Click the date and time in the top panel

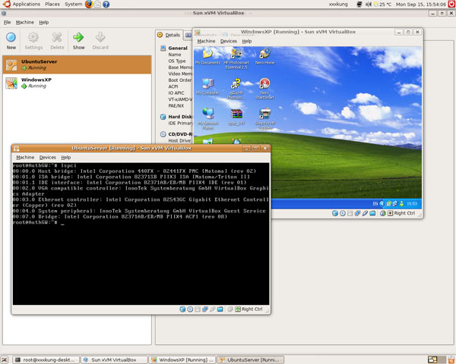(x=420, y=5)
